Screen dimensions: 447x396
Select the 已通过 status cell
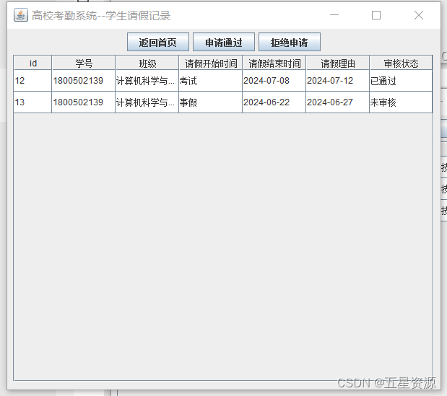pos(401,81)
